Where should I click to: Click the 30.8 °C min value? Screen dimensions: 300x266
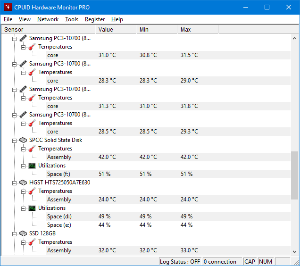pyautogui.click(x=148, y=55)
